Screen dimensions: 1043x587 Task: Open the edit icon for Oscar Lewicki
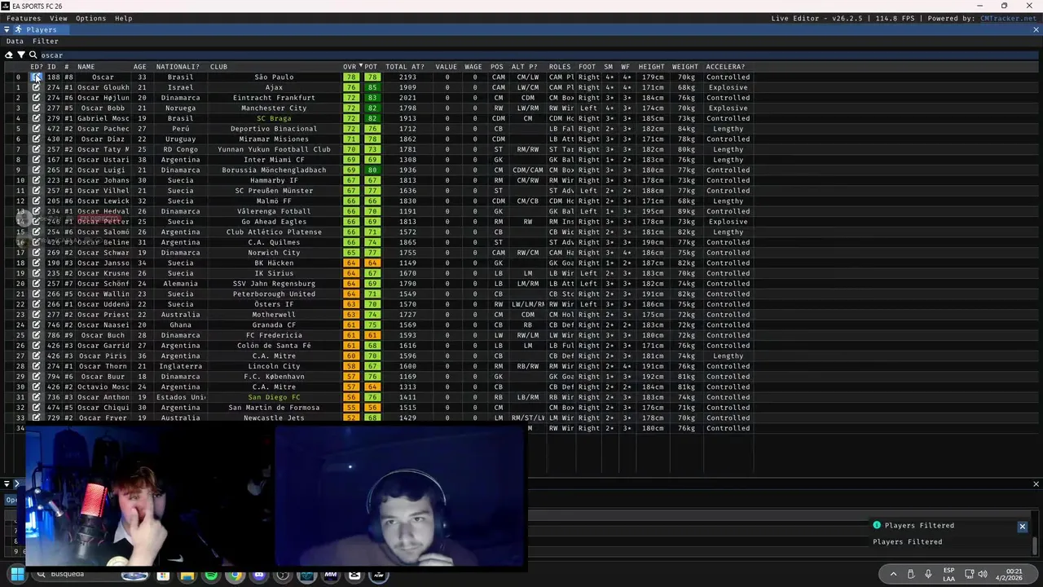[x=36, y=201]
